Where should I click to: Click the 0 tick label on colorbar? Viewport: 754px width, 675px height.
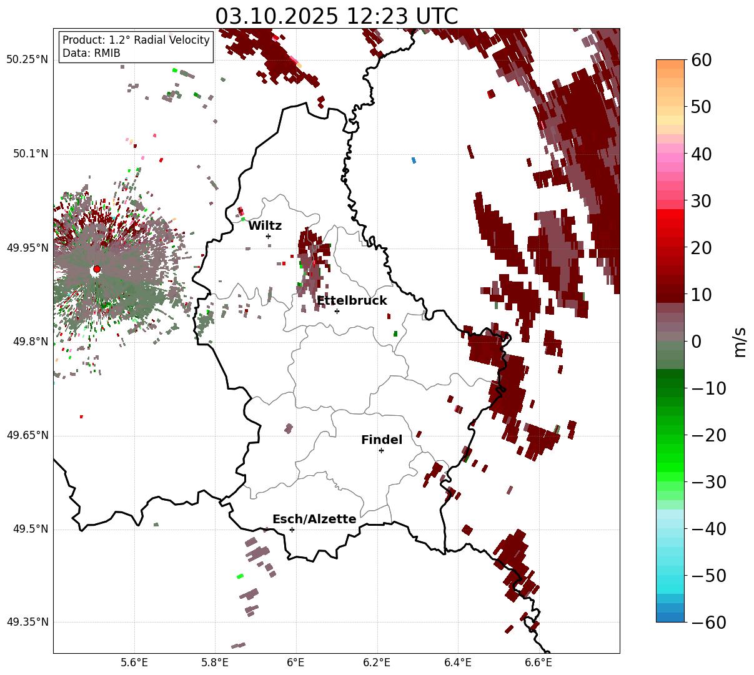[x=697, y=342]
